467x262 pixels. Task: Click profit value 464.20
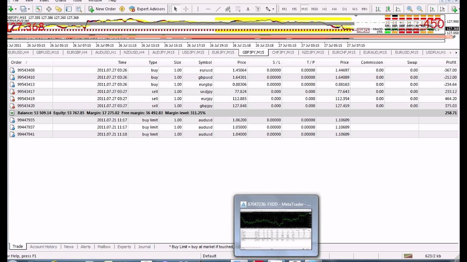point(451,99)
